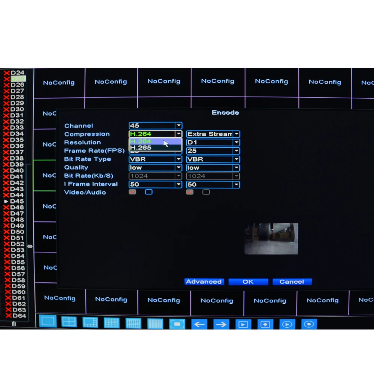Viewport: 374px width, 374px height.
Task: Go to next page right arrow icon
Action: click(221, 324)
